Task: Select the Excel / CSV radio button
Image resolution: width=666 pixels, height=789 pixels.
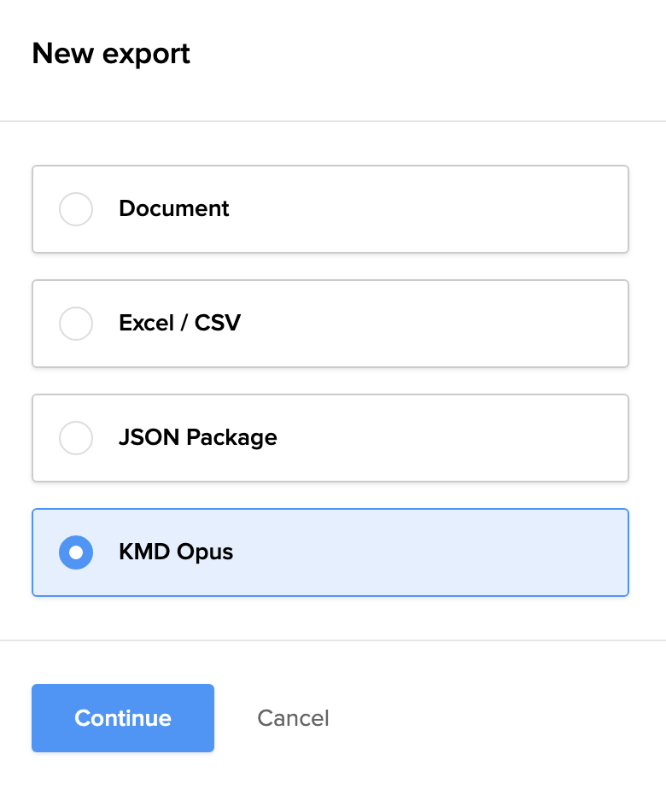Action: coord(76,324)
